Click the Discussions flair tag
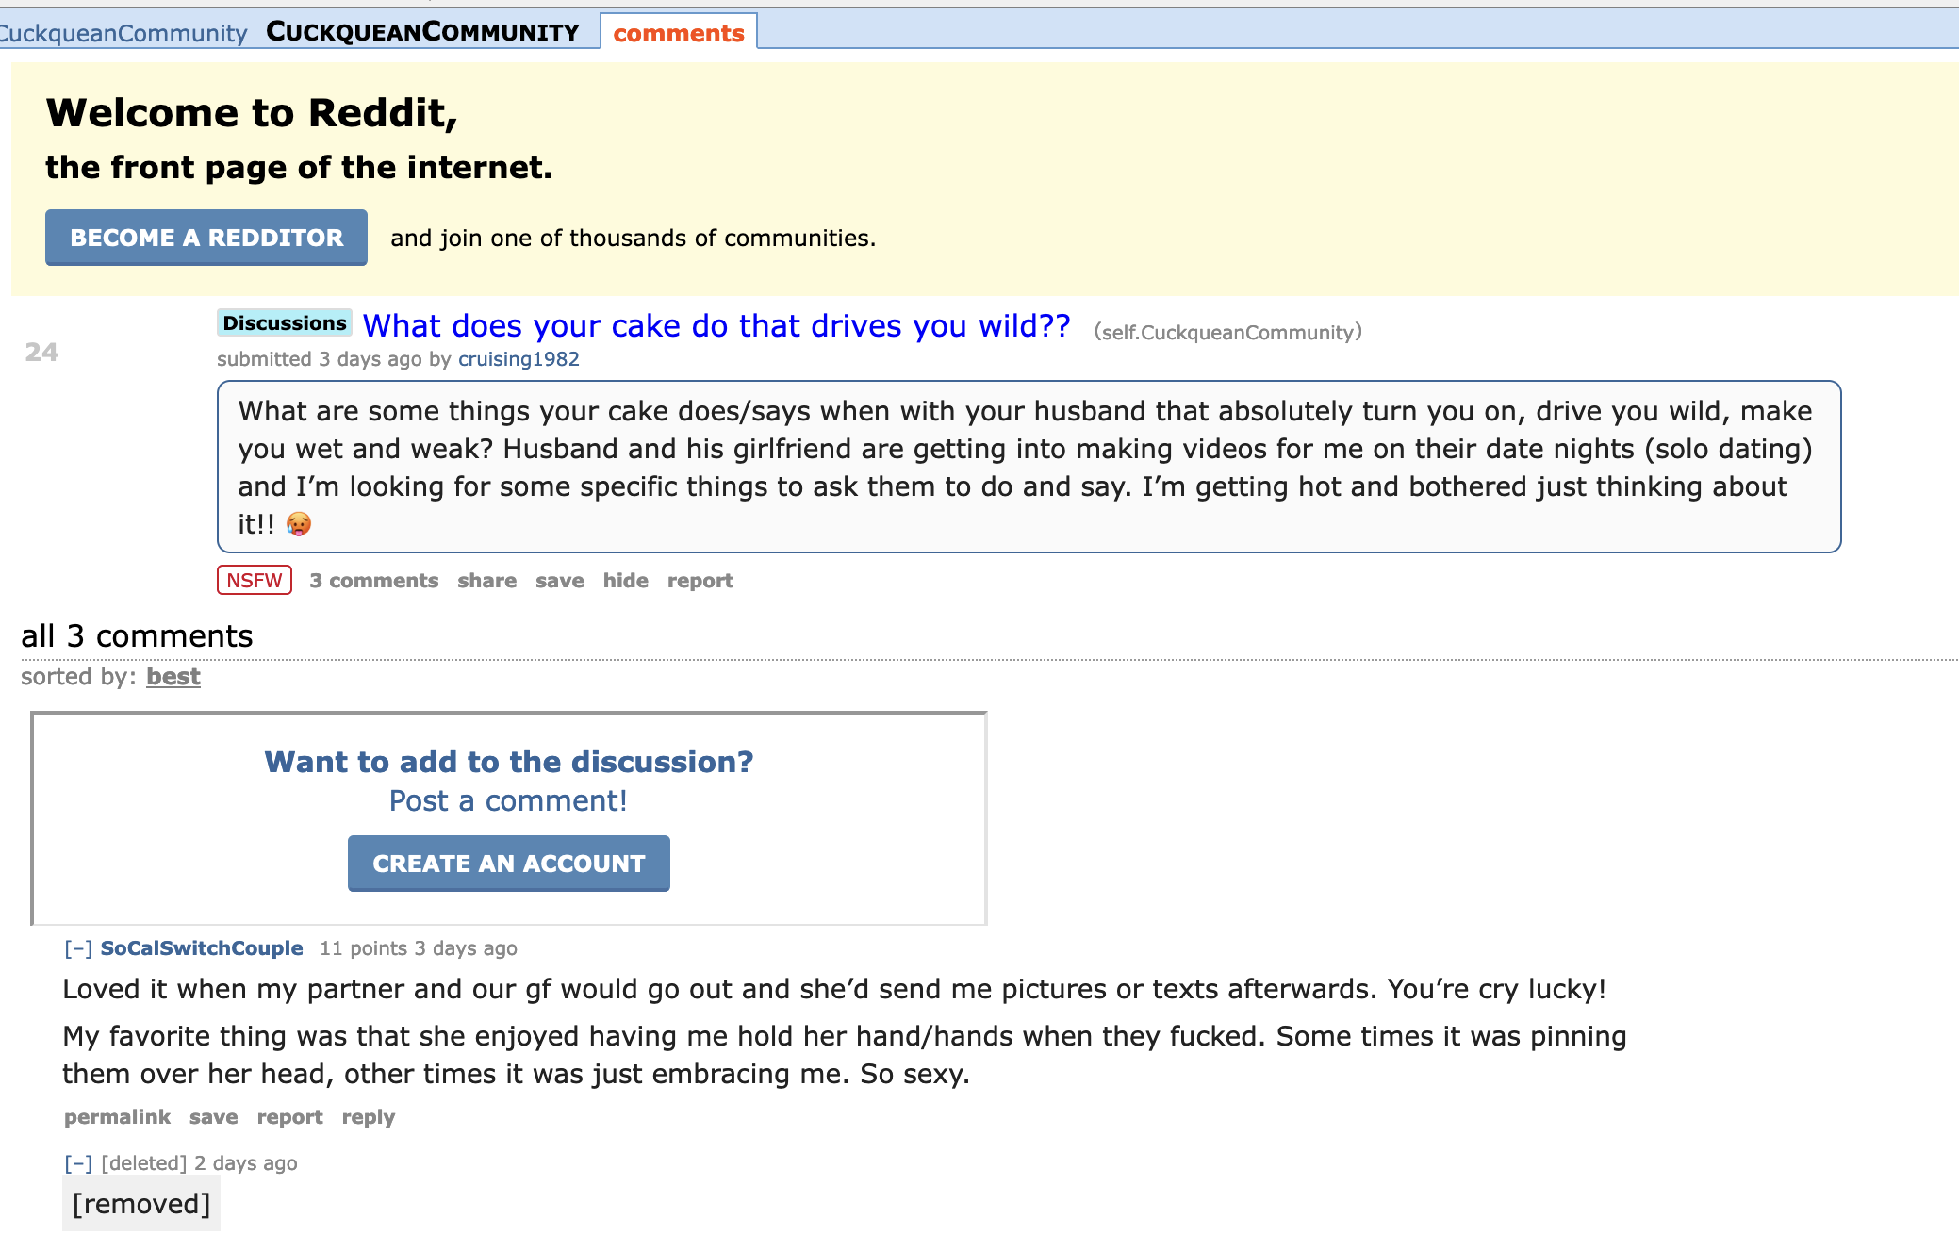 285,323
